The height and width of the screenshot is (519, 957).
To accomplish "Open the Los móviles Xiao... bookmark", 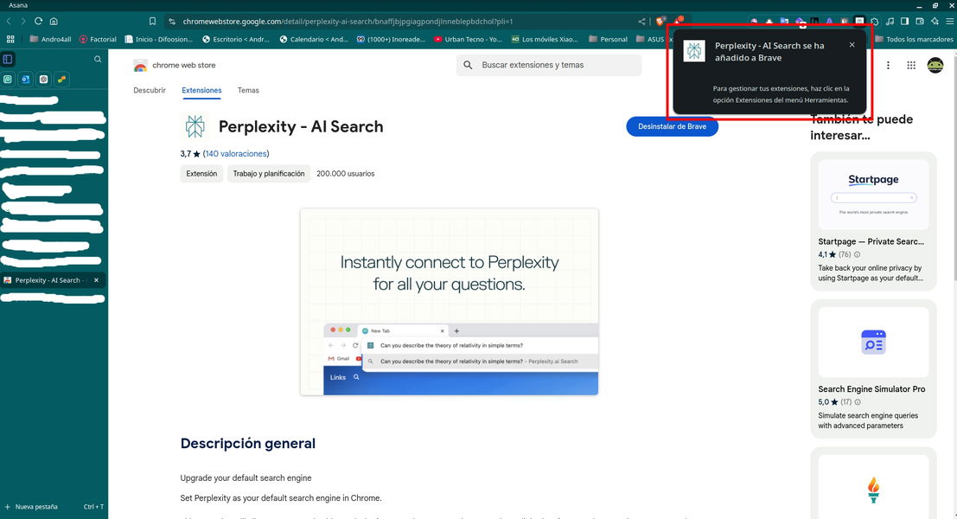I will pos(545,39).
